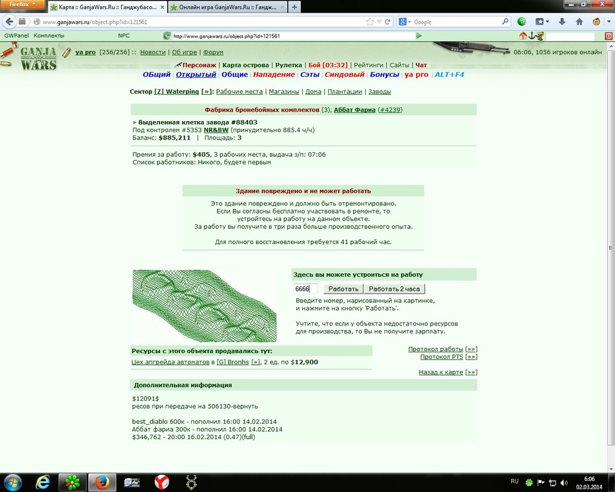Open Yandex browser from the taskbar

(161, 482)
